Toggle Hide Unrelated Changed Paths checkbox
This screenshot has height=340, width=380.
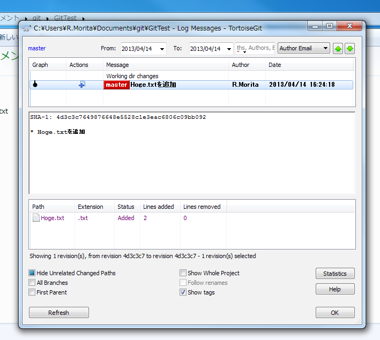[32, 273]
